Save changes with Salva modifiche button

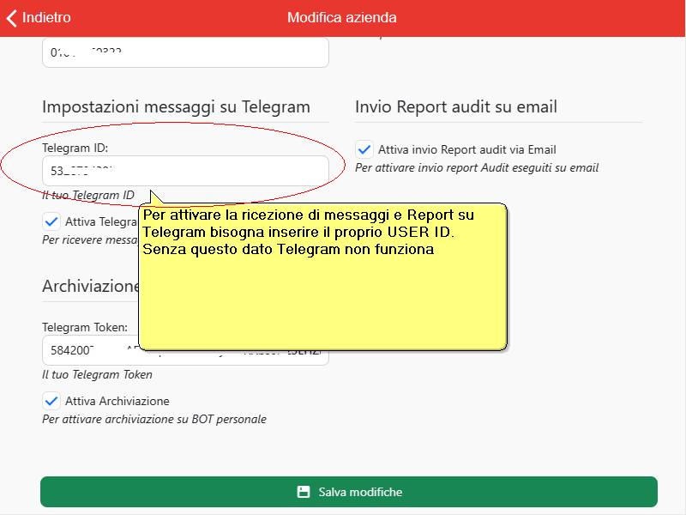[349, 492]
